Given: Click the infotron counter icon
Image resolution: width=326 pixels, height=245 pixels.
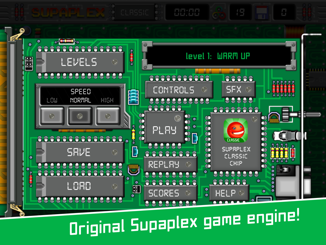Looking at the screenshot, I should tap(219, 13).
